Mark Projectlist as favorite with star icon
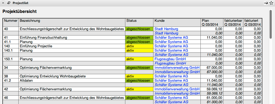The image size is (275, 104). (x=271, y=3)
